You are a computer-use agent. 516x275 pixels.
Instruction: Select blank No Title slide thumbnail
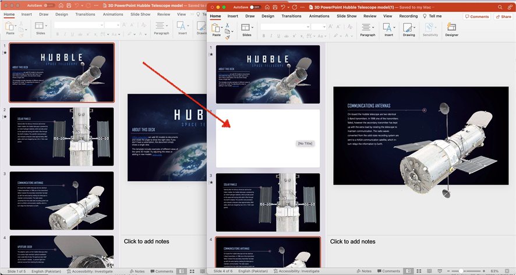[268, 138]
